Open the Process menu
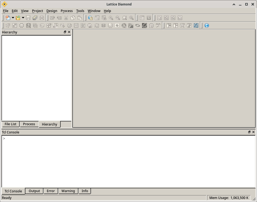Image resolution: width=257 pixels, height=202 pixels. click(x=67, y=11)
